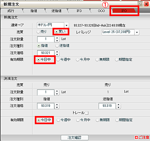Select the red IFO tab

(x=124, y=11)
